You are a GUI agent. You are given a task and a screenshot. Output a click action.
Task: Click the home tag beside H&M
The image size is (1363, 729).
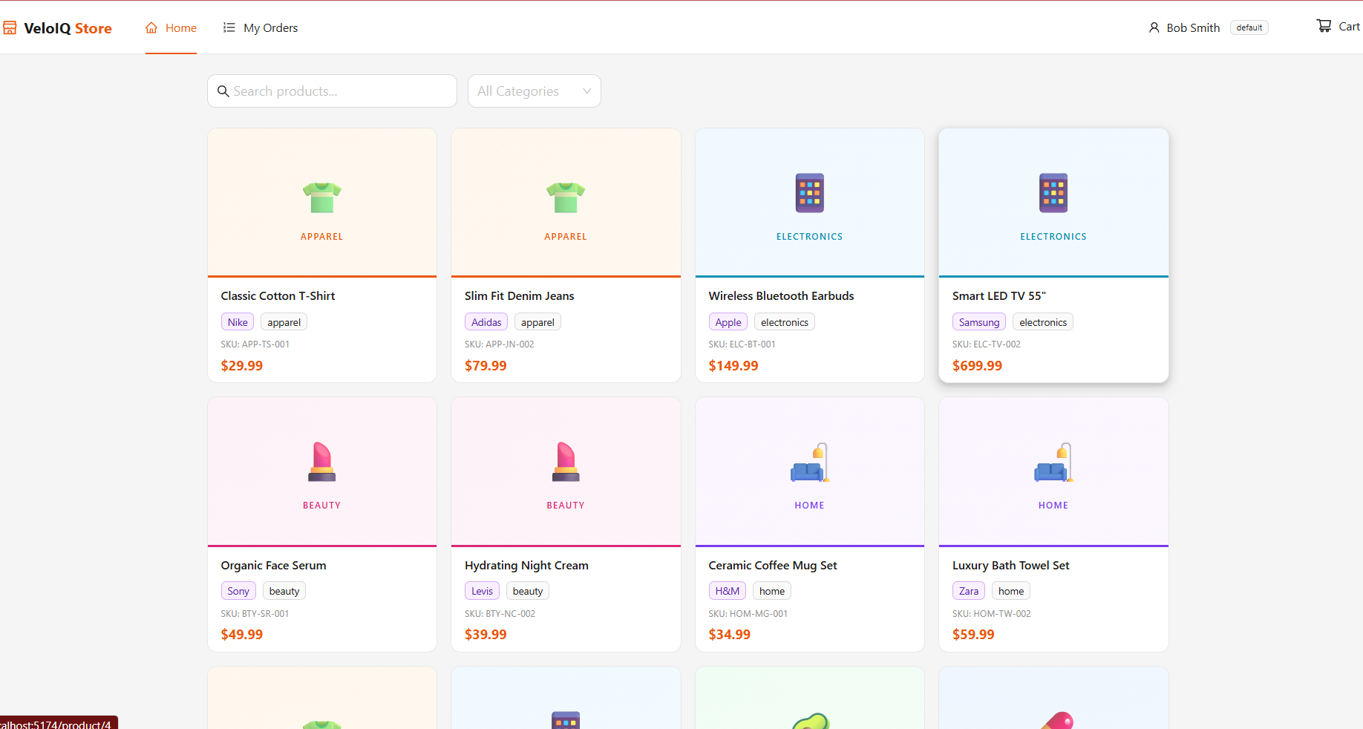click(772, 591)
